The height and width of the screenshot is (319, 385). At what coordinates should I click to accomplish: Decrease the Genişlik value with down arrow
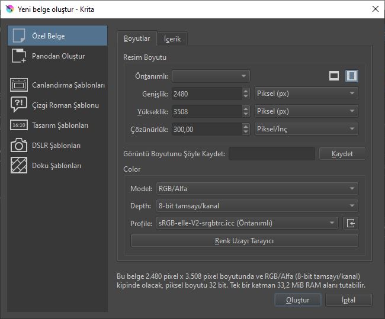(246, 96)
